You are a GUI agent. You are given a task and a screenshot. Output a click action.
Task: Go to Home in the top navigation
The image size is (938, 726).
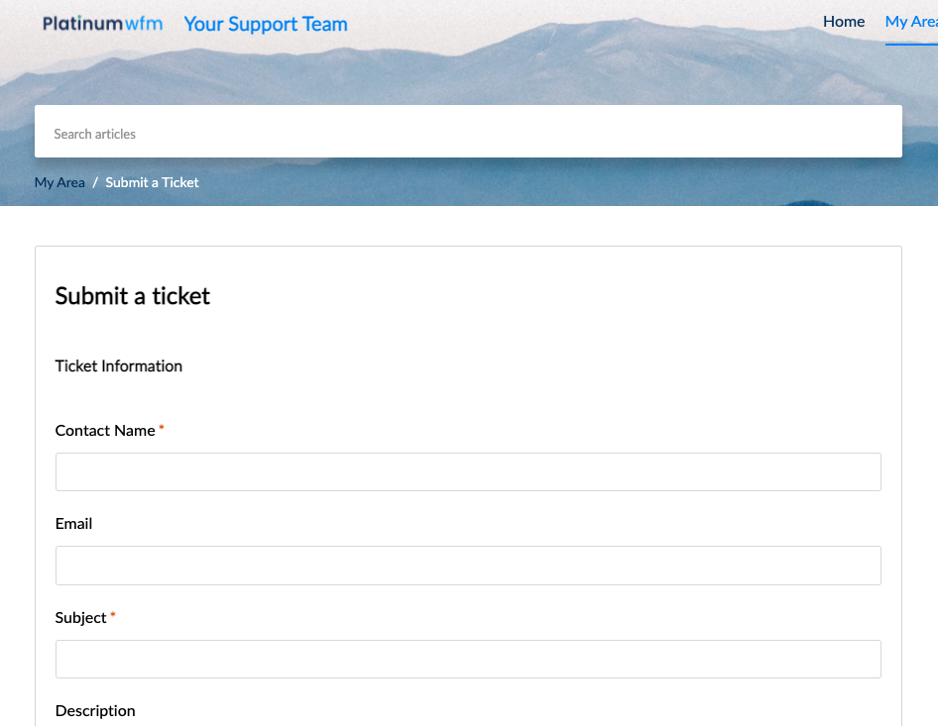[844, 22]
